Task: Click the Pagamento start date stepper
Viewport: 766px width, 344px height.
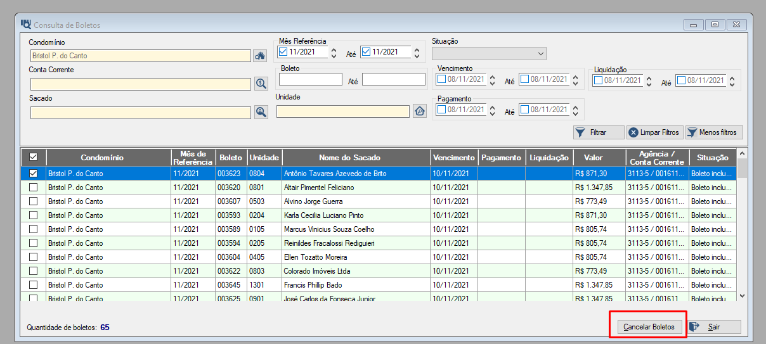Action: click(493, 110)
